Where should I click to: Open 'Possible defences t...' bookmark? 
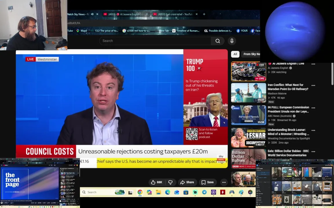[x=218, y=31]
